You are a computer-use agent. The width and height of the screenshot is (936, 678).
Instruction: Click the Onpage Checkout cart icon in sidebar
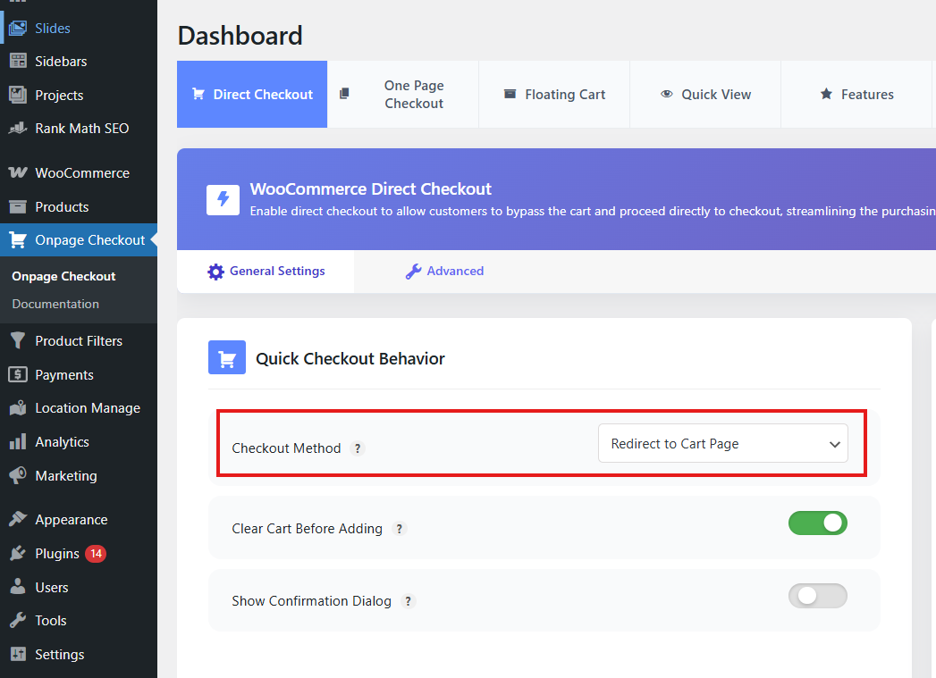18,239
